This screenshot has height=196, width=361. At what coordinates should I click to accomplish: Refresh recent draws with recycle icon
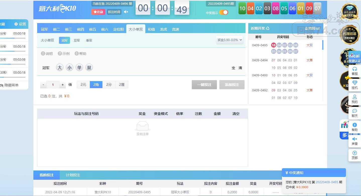point(268,28)
